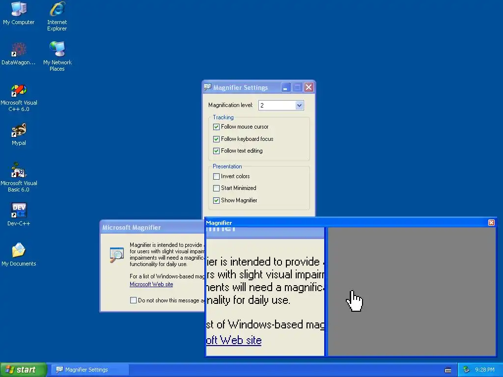This screenshot has width=503, height=377.
Task: Close the Magnifier Settings window
Action: [x=308, y=87]
